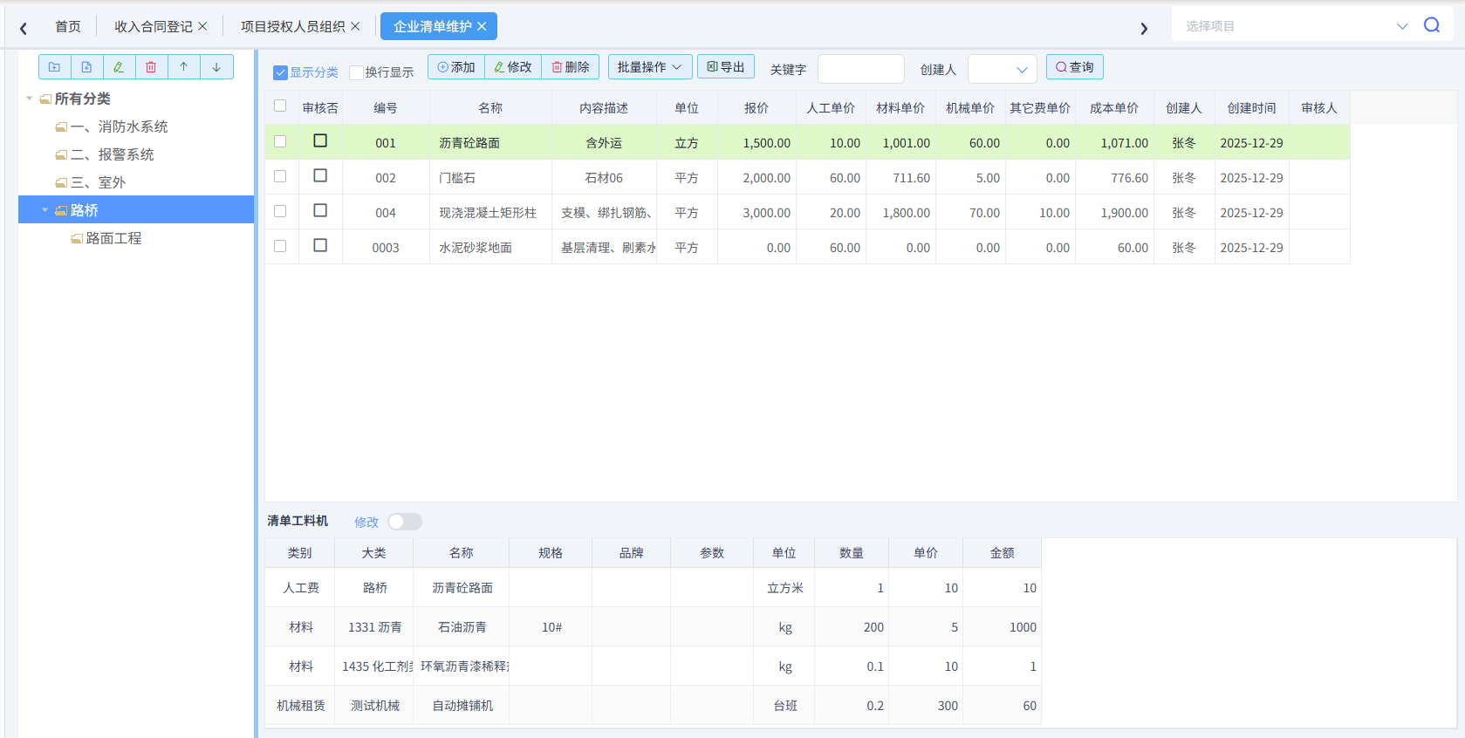Image resolution: width=1465 pixels, height=738 pixels.
Task: Click the 删除 button
Action: pyautogui.click(x=571, y=67)
